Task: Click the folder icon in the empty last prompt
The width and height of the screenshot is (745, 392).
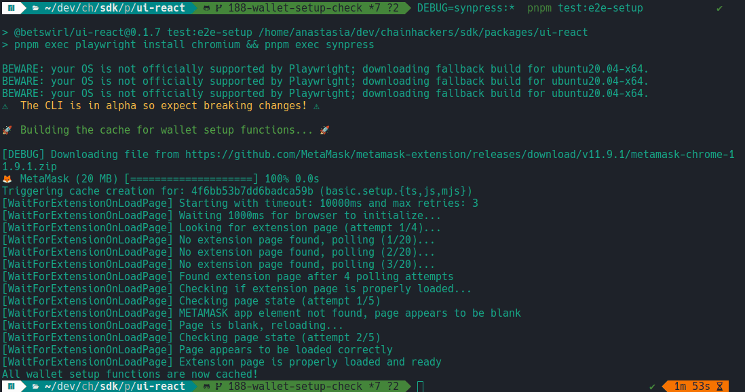Action: click(36, 387)
